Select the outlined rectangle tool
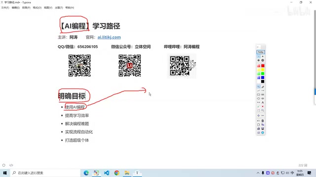 (259, 94)
